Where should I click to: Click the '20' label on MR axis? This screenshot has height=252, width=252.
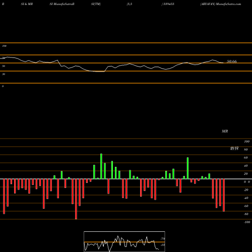pyautogui.click(x=246, y=174)
